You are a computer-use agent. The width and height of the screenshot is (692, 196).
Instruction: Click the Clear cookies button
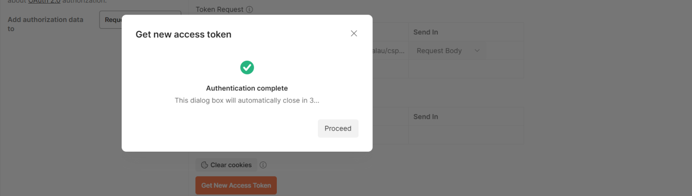point(226,165)
